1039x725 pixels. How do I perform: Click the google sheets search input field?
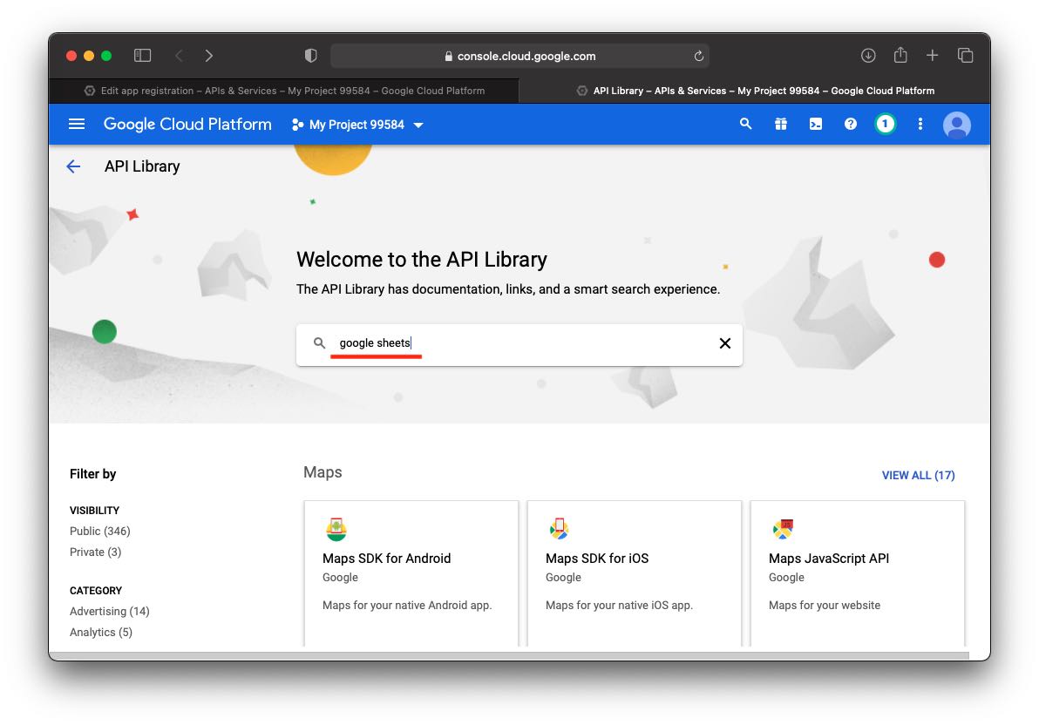[x=519, y=343]
